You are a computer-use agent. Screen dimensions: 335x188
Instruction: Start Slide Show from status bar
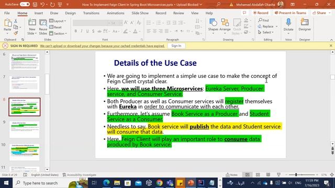278,175
